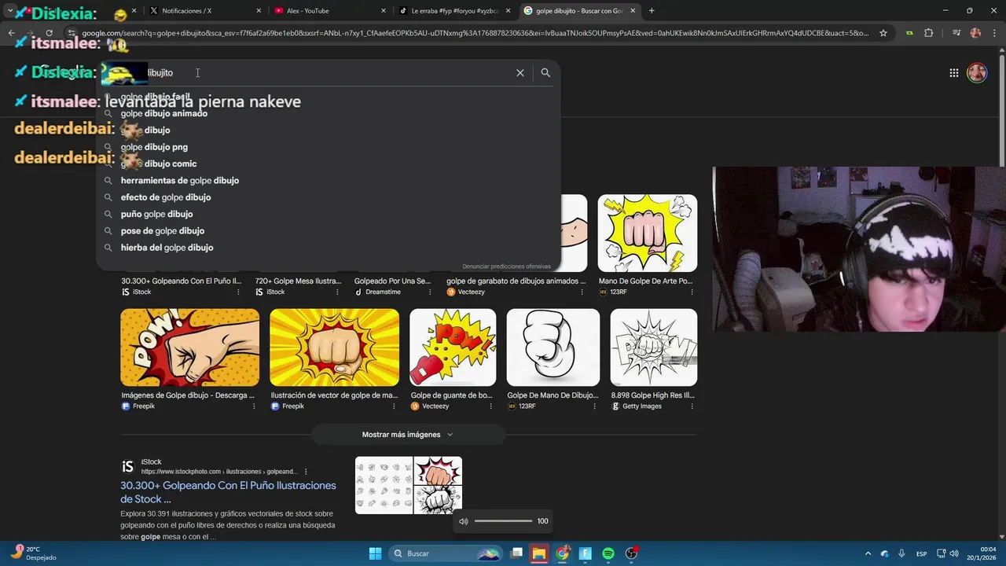Click the microphone icon in system tray
The height and width of the screenshot is (566, 1006).
click(x=901, y=553)
